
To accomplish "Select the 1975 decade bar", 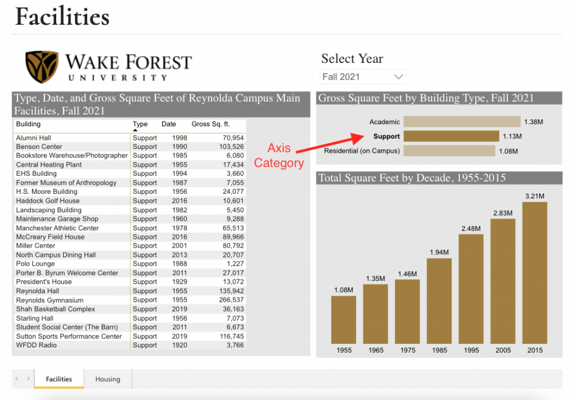I will point(407,312).
